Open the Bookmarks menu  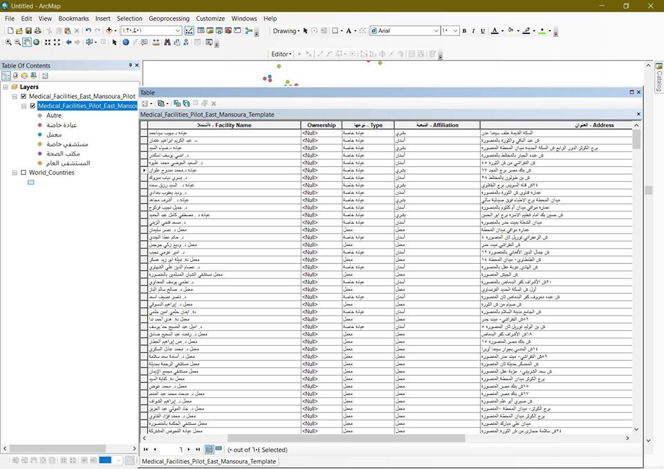click(x=74, y=19)
